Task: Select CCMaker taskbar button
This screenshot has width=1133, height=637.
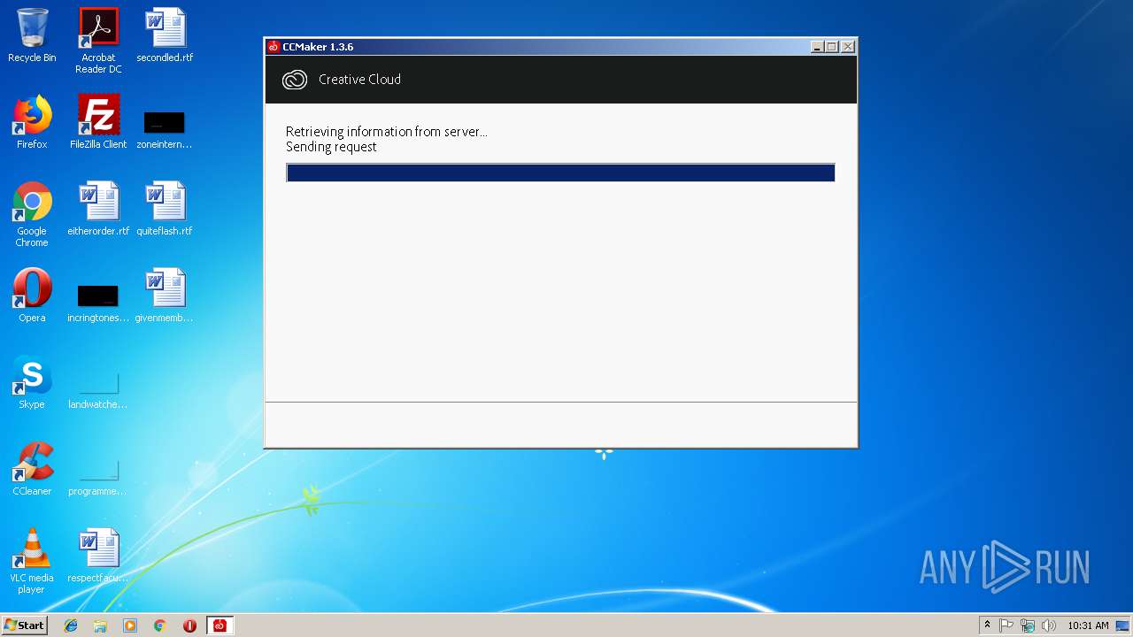Action: click(220, 625)
